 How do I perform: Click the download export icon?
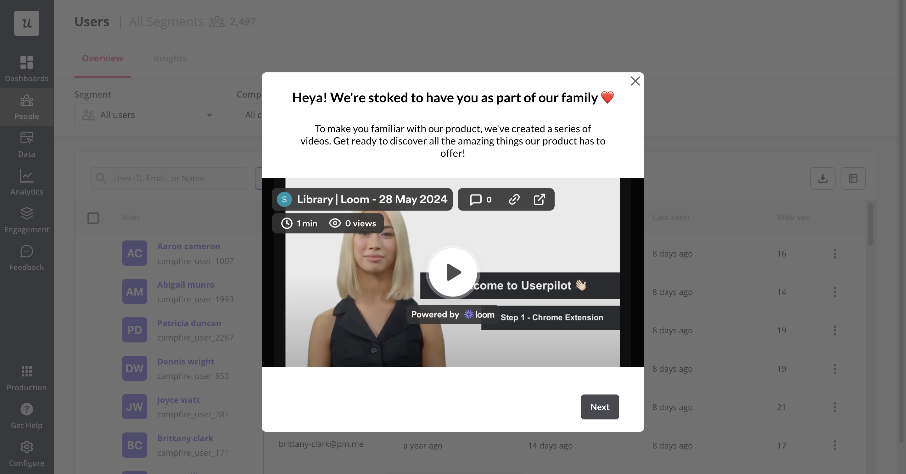[823, 178]
